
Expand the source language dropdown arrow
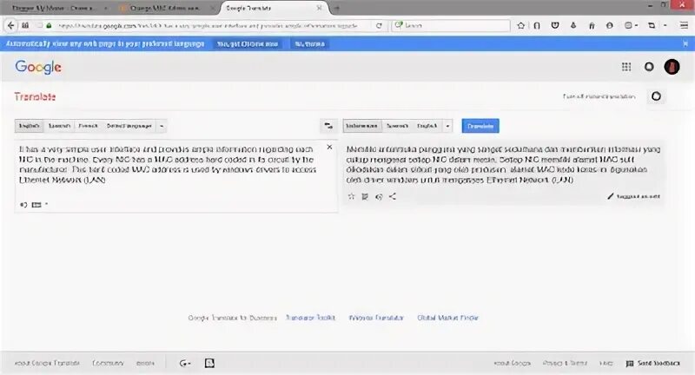click(x=162, y=126)
